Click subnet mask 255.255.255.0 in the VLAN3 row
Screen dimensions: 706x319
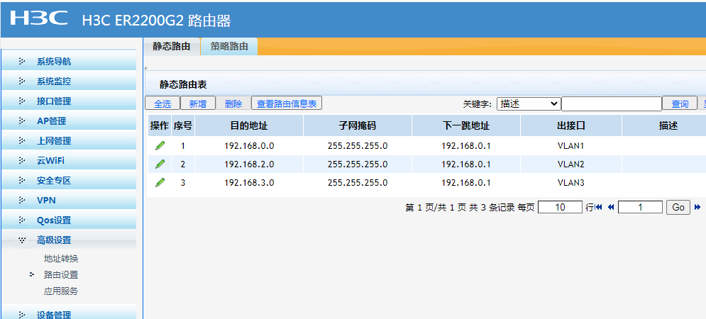[x=358, y=183]
